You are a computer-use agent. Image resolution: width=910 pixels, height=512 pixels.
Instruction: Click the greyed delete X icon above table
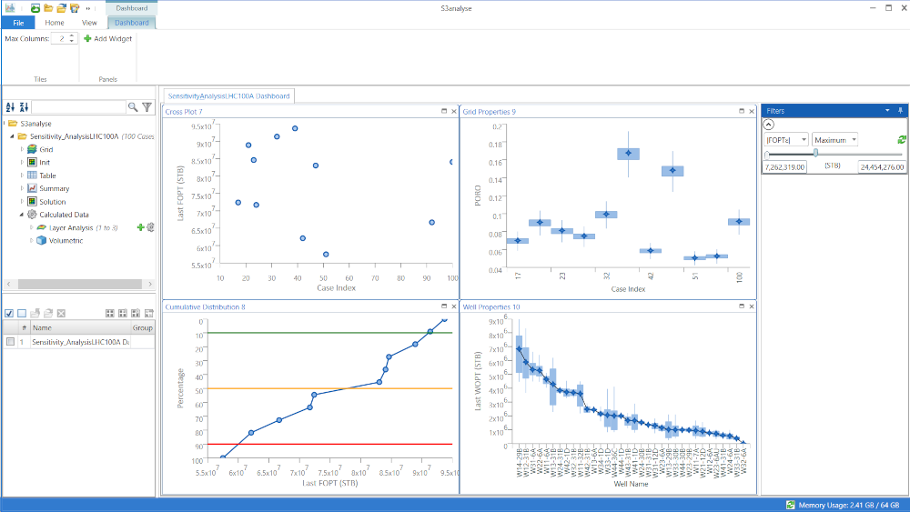coord(62,314)
